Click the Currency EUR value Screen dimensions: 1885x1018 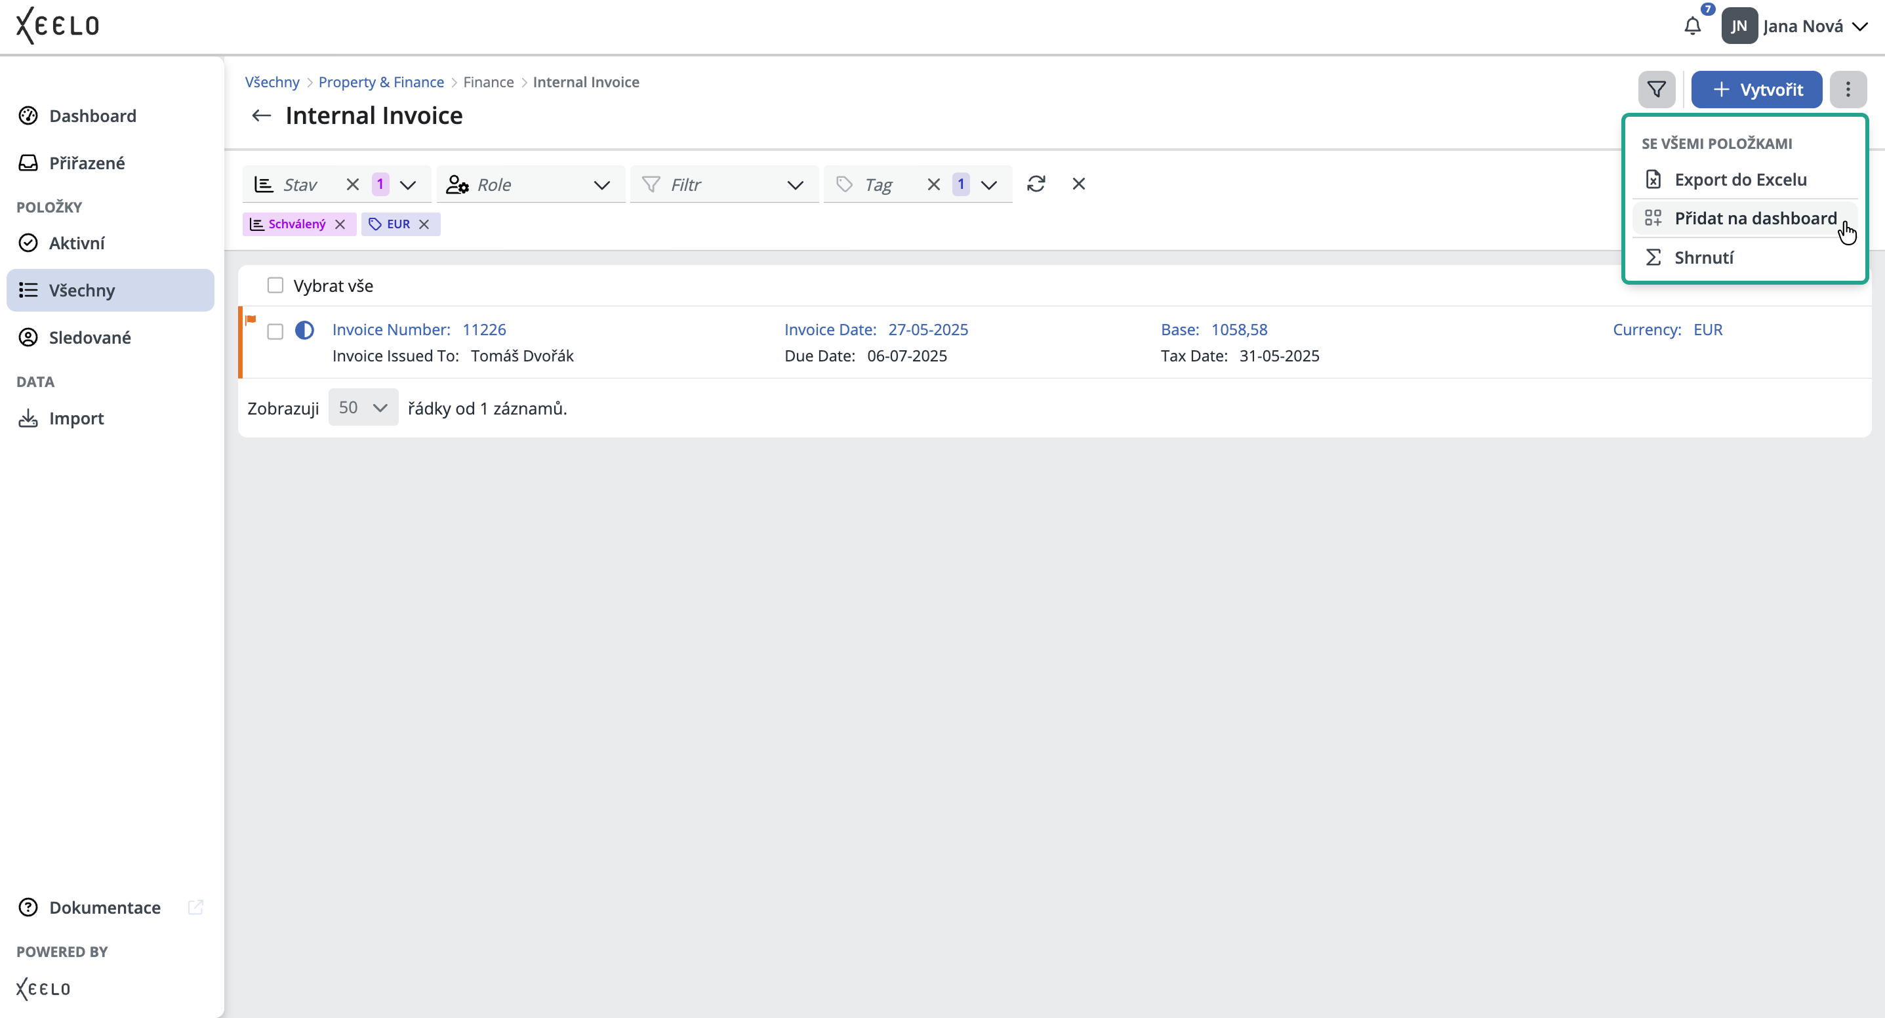1708,330
